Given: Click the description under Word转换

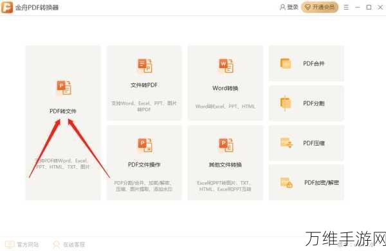Looking at the screenshot, I should [226, 107].
